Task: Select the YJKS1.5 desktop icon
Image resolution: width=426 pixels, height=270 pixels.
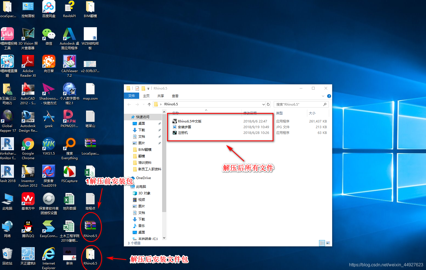Action: [49, 146]
